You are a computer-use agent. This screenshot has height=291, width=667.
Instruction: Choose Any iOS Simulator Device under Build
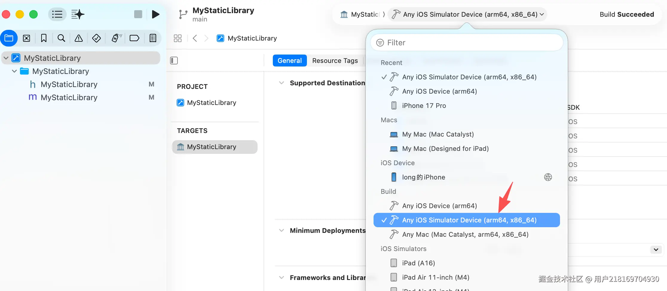pos(467,220)
